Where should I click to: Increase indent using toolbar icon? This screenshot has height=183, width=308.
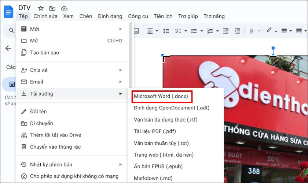(x=238, y=31)
